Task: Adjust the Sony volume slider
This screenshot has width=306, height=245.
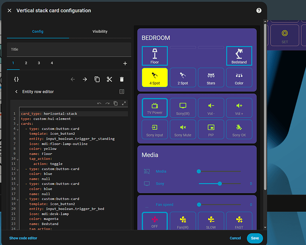Action: (220, 184)
